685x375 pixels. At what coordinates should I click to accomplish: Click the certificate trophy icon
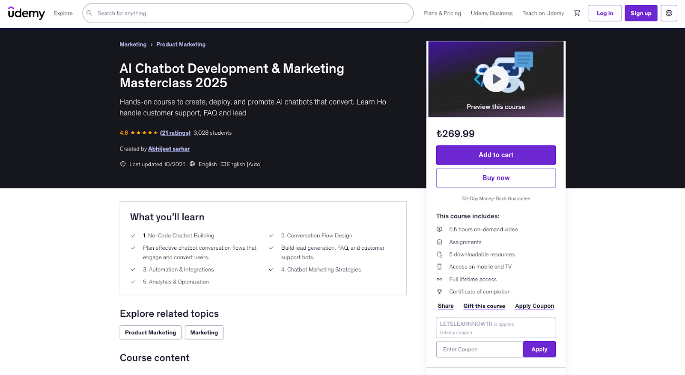point(439,292)
